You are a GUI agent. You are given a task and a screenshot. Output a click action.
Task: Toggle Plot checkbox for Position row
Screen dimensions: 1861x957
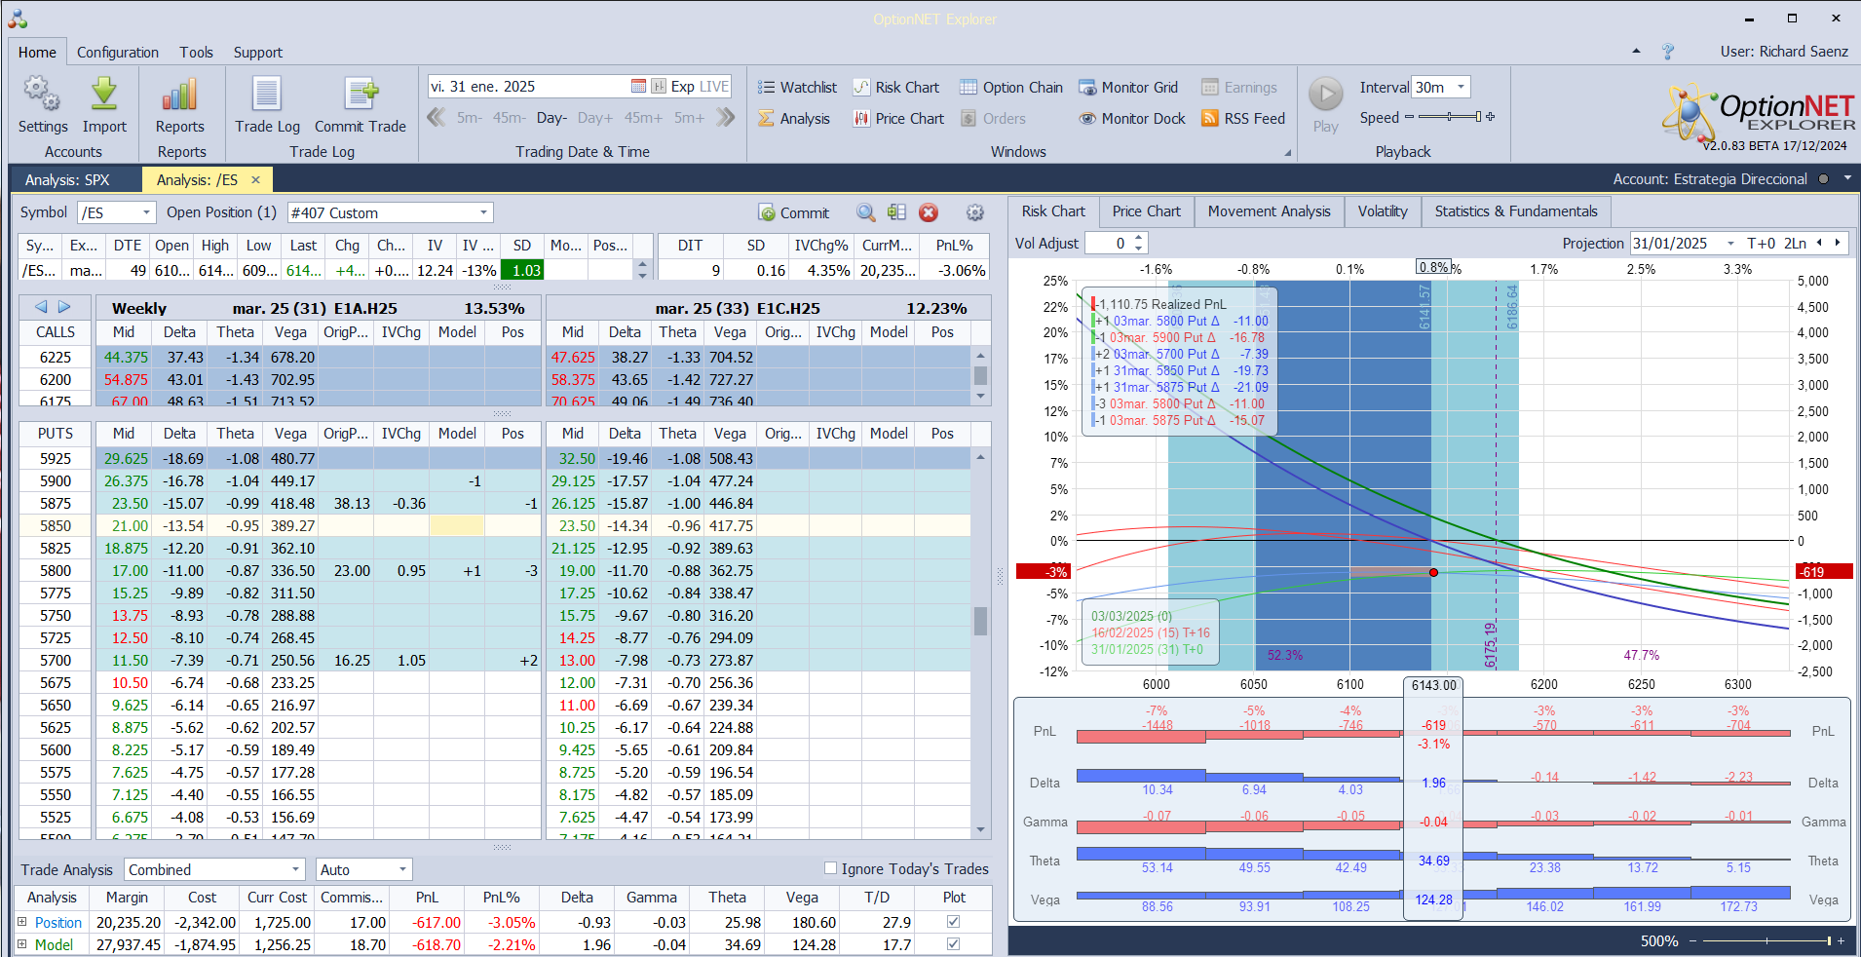953,922
